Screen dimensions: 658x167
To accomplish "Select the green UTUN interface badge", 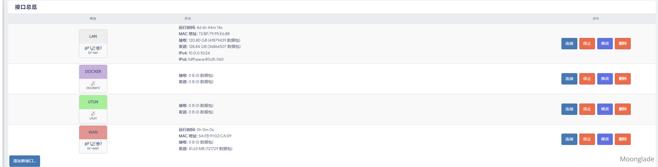I will tap(93, 102).
